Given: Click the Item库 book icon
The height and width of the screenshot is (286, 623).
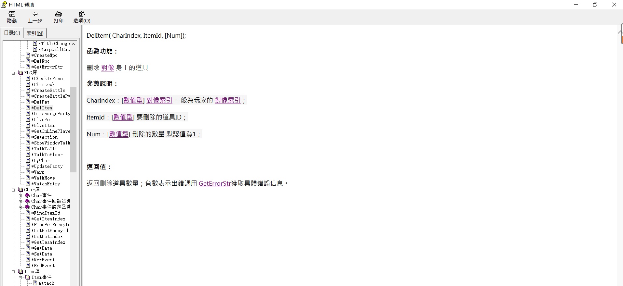Looking at the screenshot, I should click(20, 271).
